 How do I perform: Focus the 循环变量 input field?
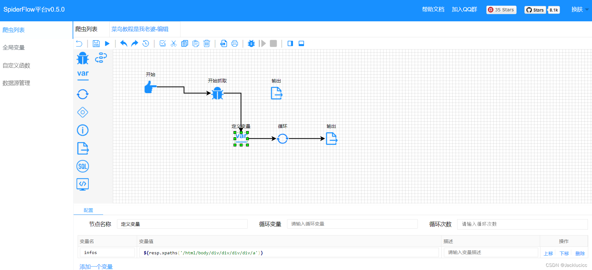[352, 224]
